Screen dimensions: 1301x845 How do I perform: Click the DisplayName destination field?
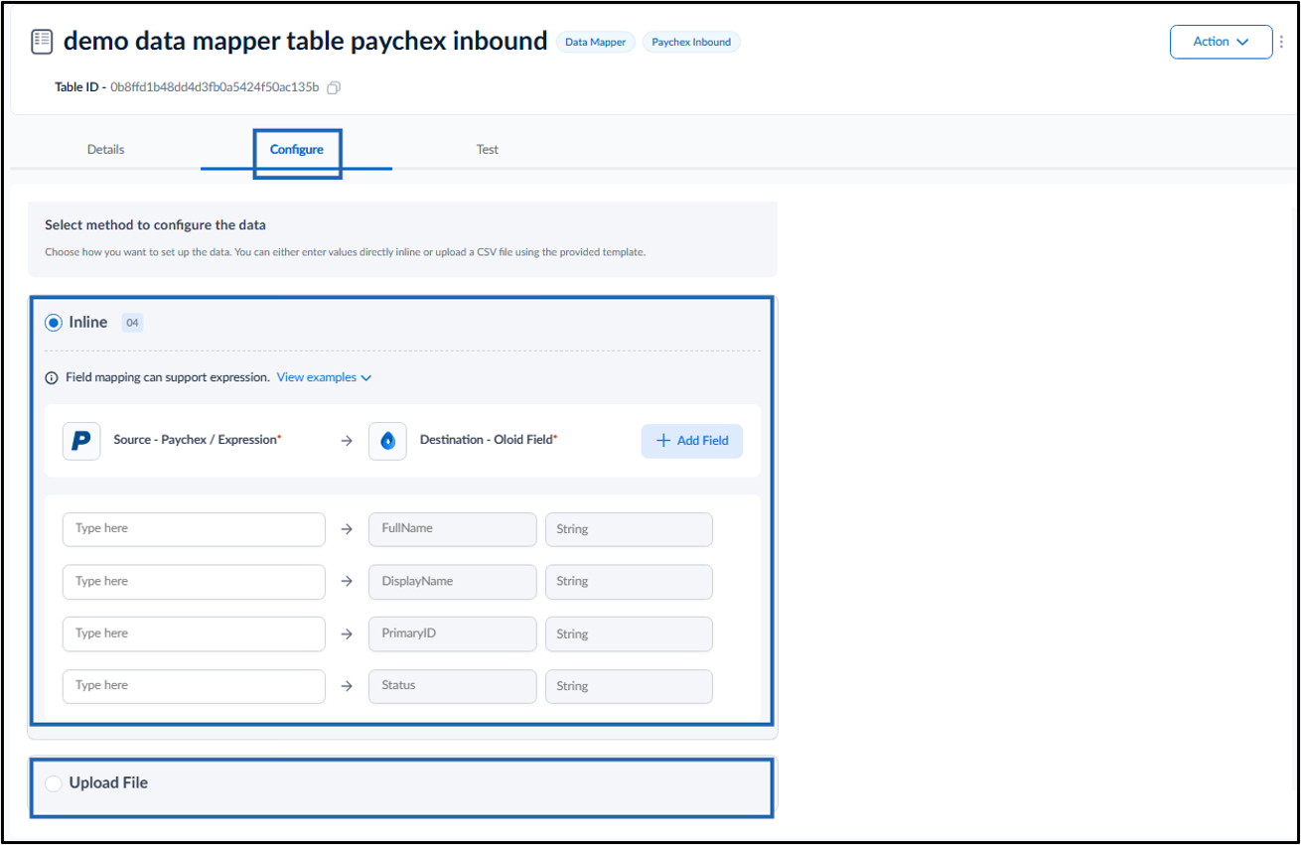(x=453, y=582)
